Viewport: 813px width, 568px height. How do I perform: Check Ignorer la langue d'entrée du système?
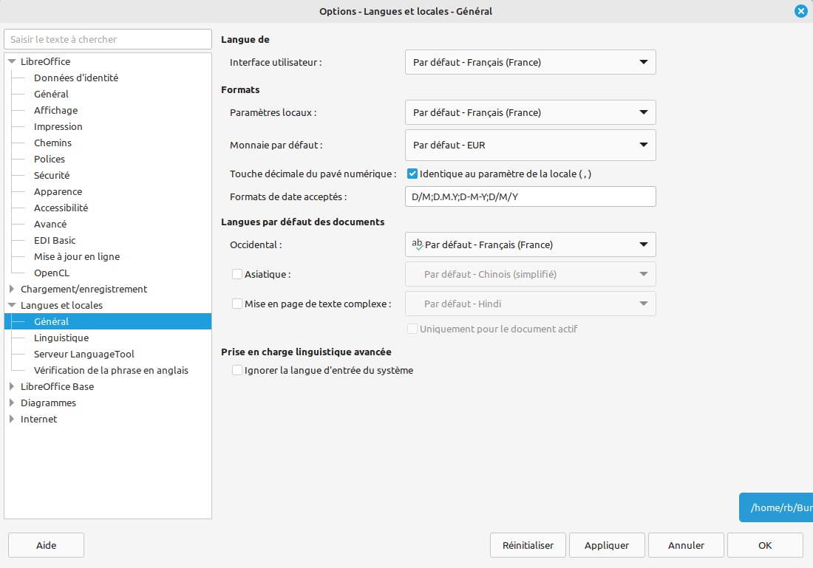point(237,370)
